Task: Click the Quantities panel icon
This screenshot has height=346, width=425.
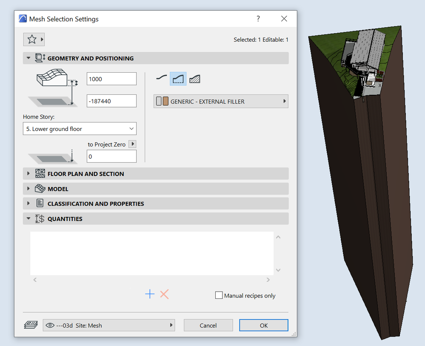Action: [x=40, y=218]
